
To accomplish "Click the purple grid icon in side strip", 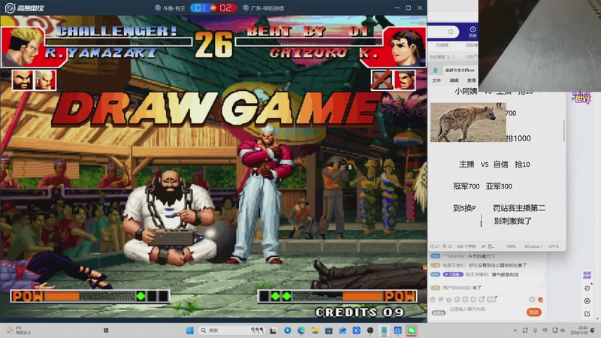I will [587, 275].
